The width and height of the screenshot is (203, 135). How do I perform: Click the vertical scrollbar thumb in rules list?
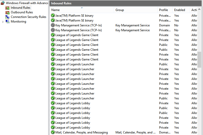pos(199,59)
